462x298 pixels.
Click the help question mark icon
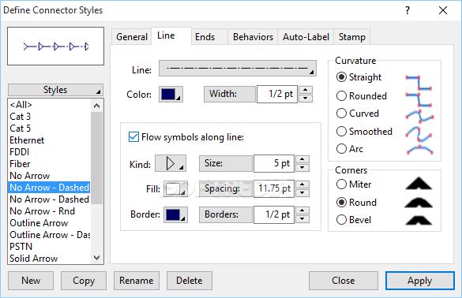[x=408, y=10]
